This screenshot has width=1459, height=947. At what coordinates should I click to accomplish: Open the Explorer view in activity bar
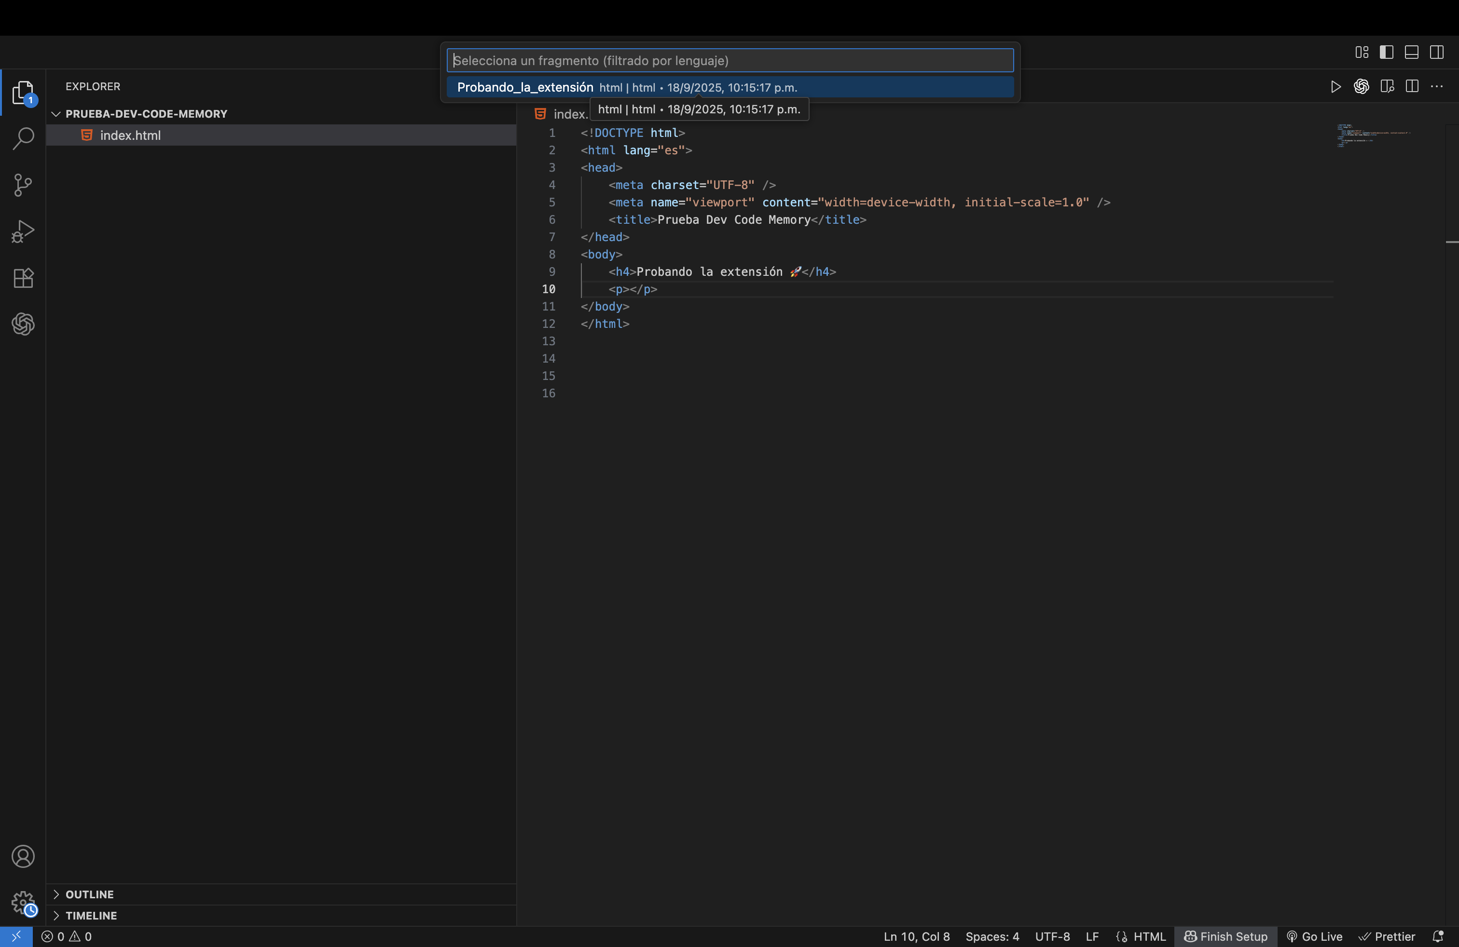point(23,93)
